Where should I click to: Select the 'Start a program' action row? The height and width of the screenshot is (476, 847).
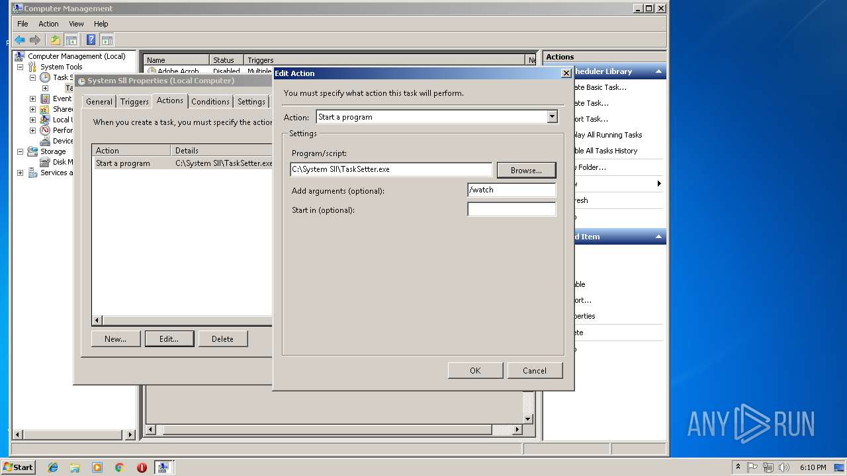(x=183, y=163)
